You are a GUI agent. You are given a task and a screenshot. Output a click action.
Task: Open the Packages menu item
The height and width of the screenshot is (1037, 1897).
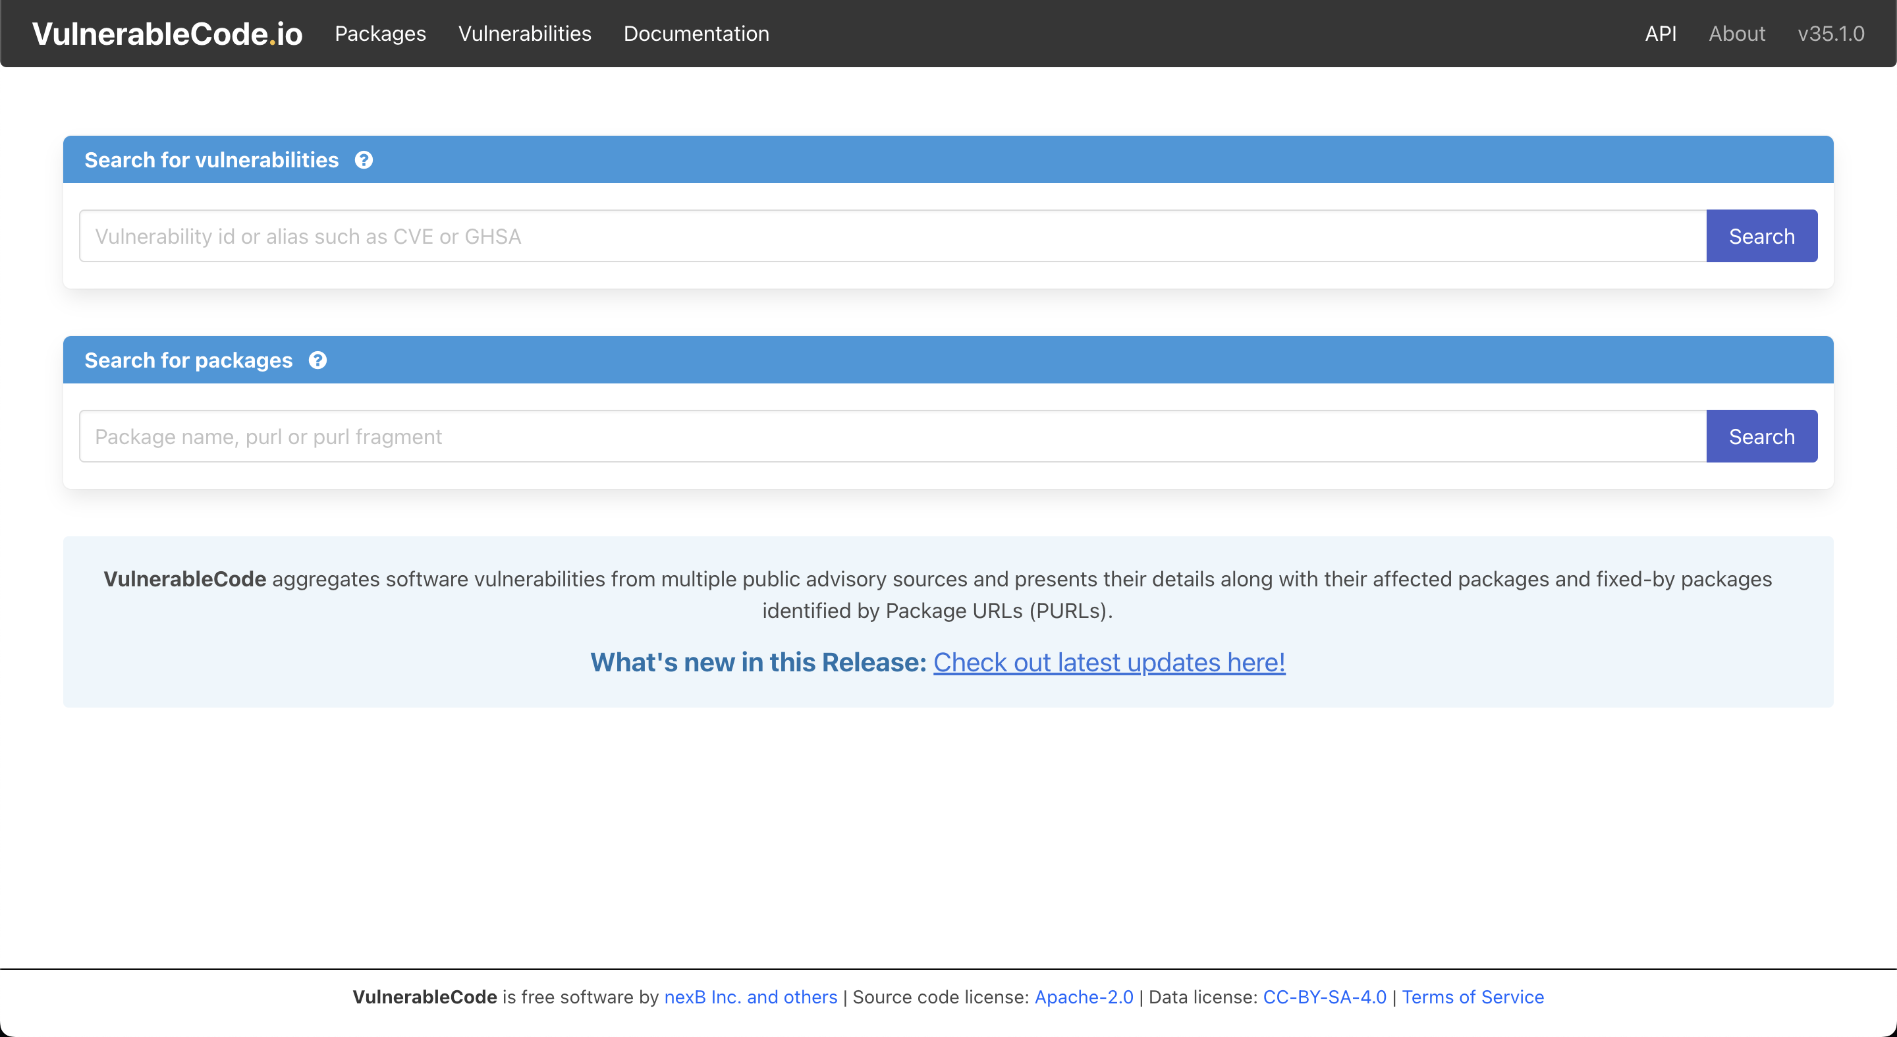point(380,34)
